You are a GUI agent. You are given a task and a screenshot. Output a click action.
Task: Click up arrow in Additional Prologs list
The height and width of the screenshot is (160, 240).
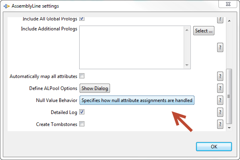tap(187, 30)
